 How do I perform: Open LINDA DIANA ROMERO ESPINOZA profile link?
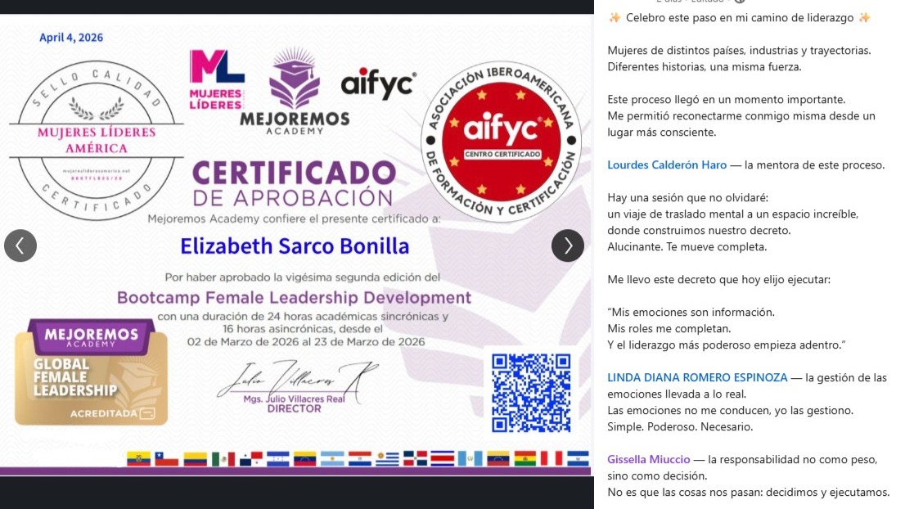click(x=697, y=377)
